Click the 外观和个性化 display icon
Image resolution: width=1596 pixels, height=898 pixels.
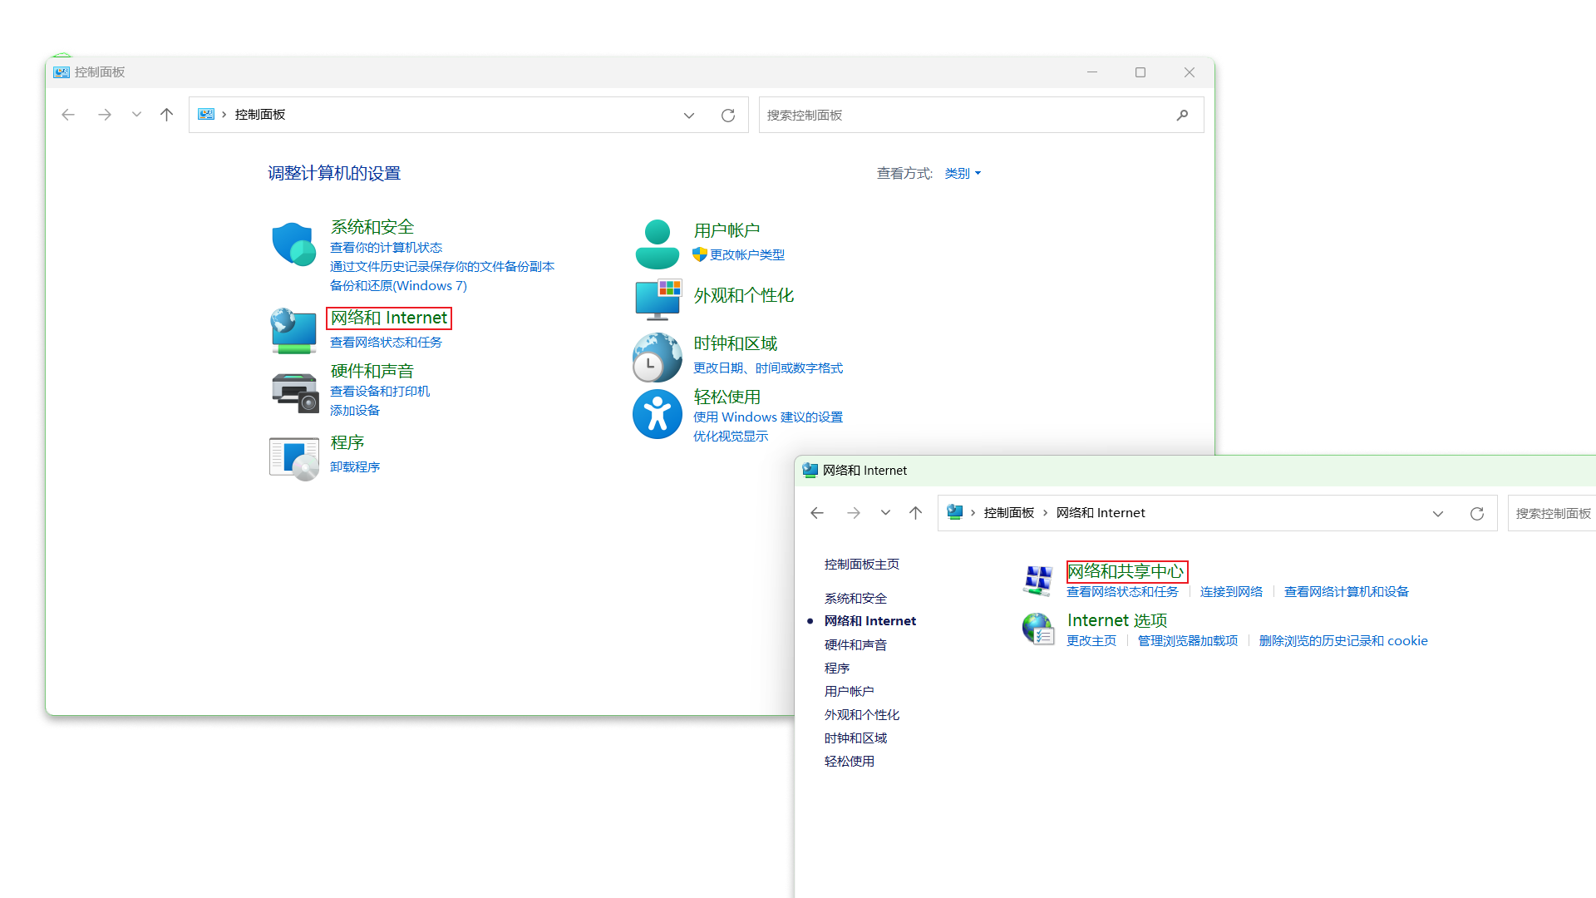pyautogui.click(x=657, y=299)
